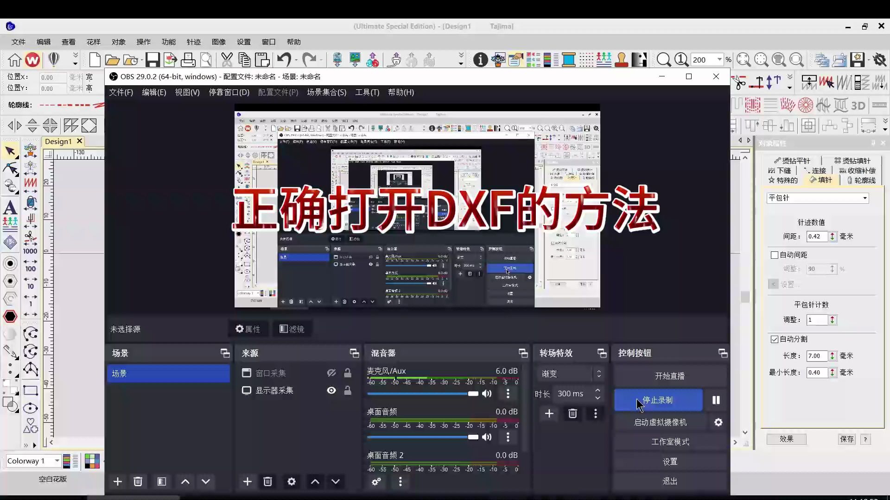Toggle visibility of 窗口采集 source
This screenshot has height=500, width=890.
click(331, 373)
